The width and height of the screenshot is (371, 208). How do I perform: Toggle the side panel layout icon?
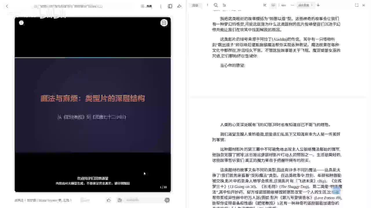tap(170, 6)
